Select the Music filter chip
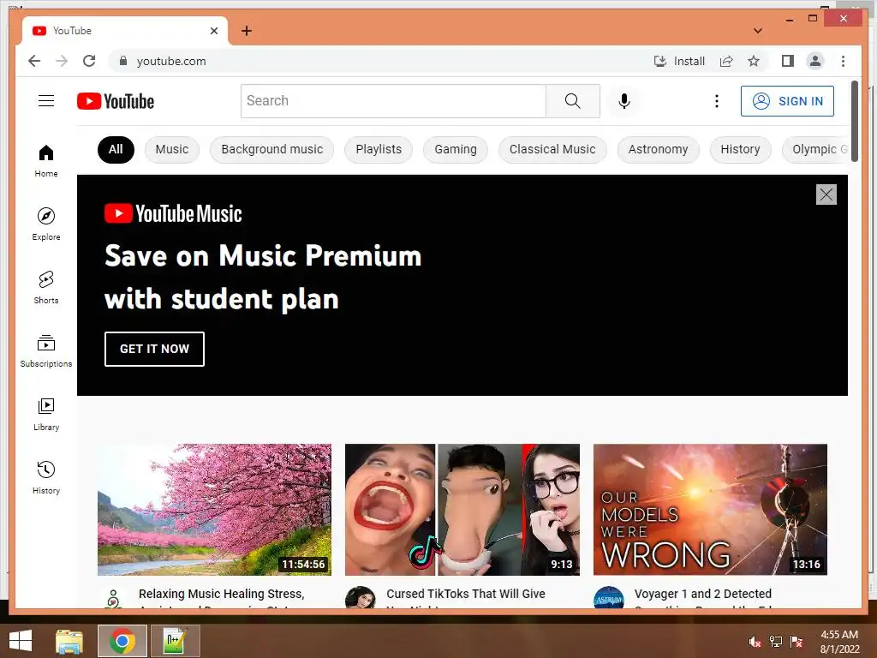The height and width of the screenshot is (658, 877). click(171, 149)
